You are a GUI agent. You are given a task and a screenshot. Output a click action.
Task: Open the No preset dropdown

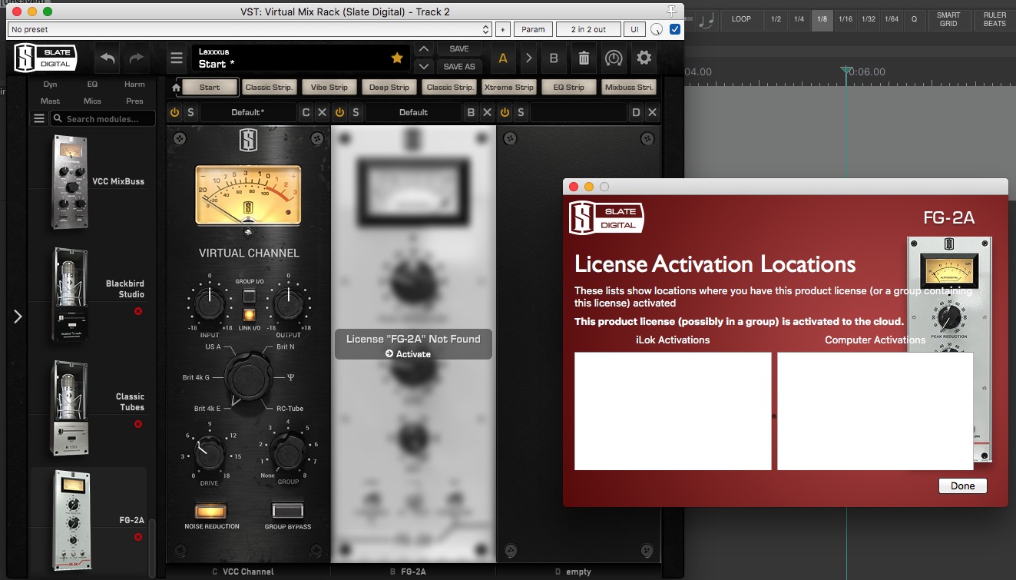click(x=250, y=29)
